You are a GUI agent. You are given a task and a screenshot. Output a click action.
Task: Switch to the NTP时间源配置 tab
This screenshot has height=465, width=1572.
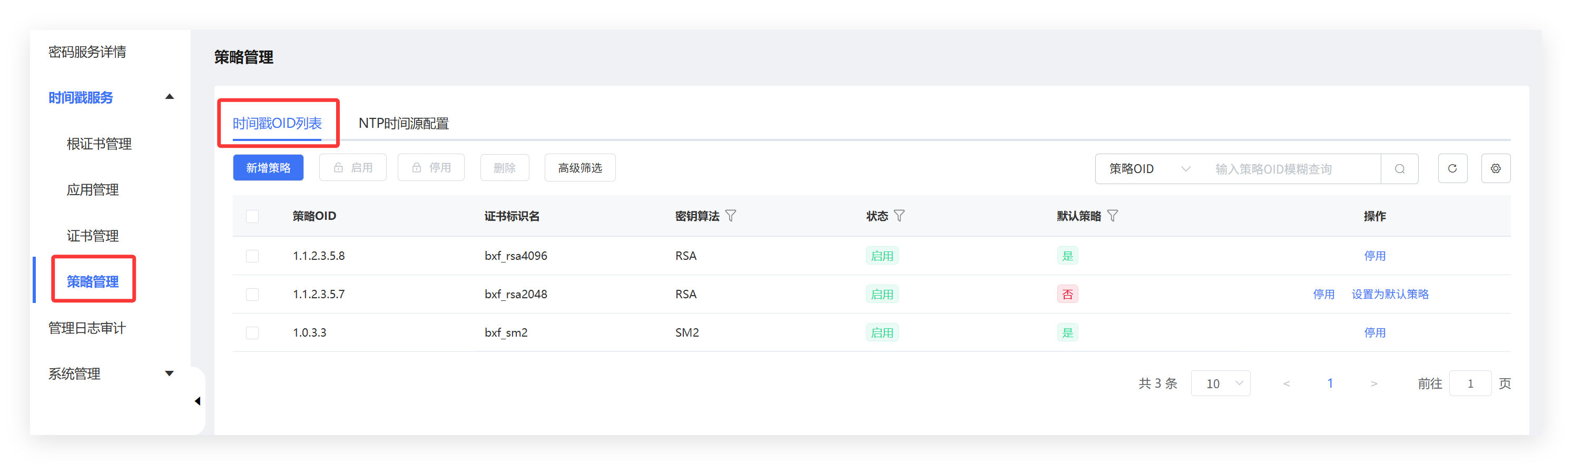coord(404,124)
